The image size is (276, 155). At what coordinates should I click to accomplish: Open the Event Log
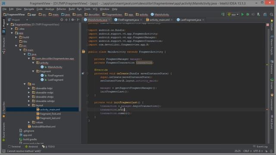click(x=260, y=146)
